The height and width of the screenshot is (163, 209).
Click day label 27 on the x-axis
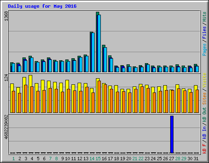(171, 159)
